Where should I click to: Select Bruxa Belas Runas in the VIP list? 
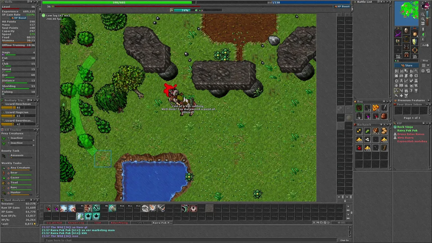[x=411, y=134]
